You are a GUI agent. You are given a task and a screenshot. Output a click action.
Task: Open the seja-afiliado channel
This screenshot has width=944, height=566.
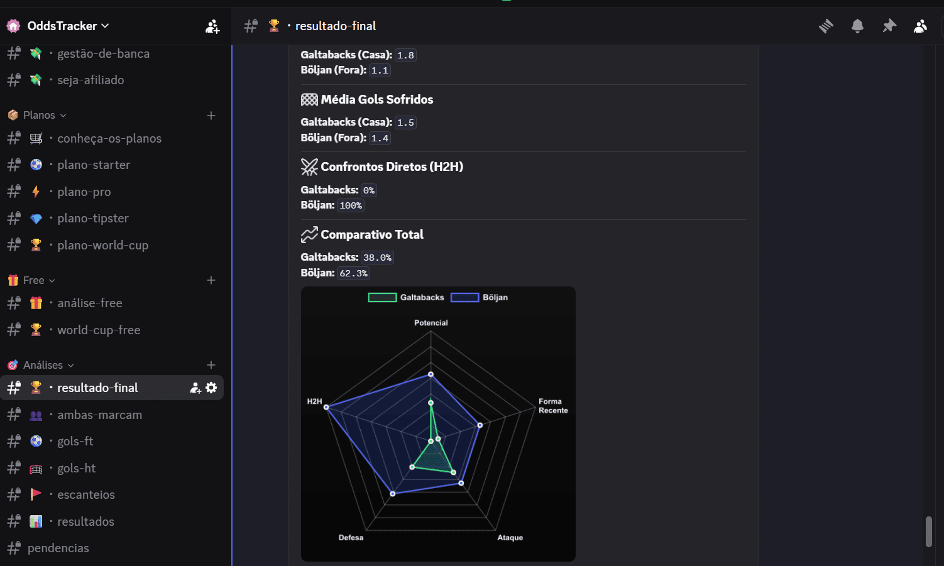(113, 80)
